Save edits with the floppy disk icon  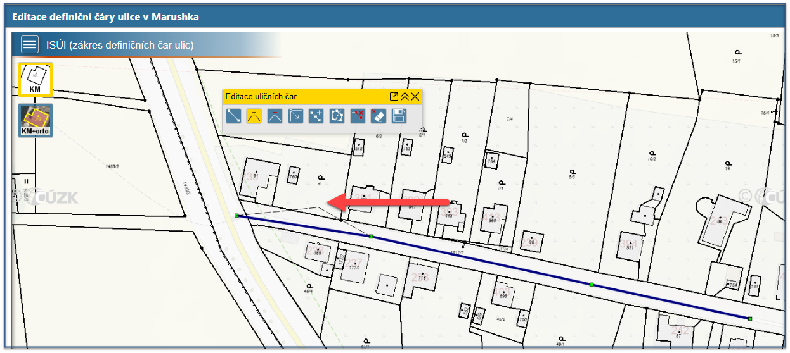pyautogui.click(x=399, y=116)
